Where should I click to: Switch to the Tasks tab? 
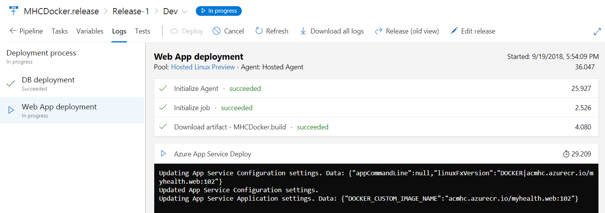coord(60,31)
